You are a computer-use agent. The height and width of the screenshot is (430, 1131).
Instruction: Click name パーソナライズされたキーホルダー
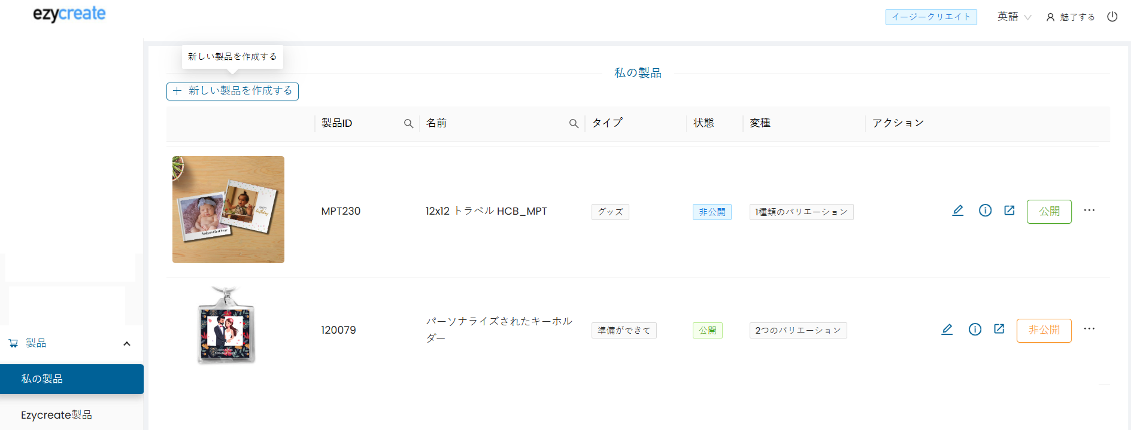point(499,330)
